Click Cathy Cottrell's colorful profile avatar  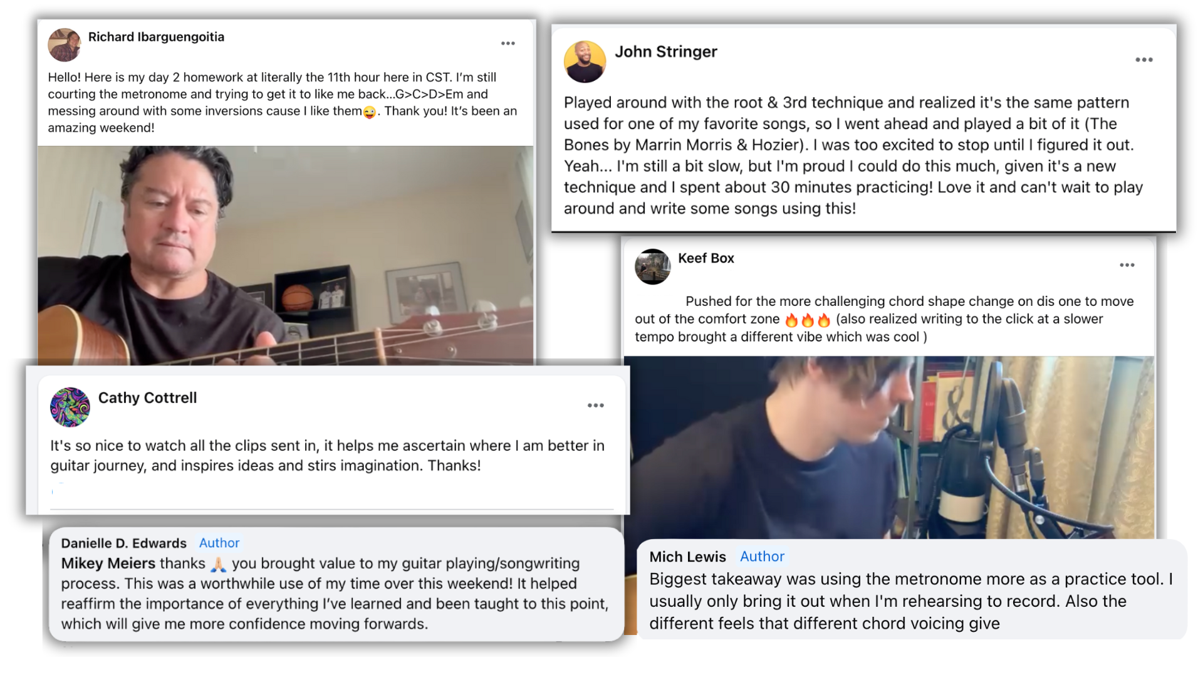(70, 407)
